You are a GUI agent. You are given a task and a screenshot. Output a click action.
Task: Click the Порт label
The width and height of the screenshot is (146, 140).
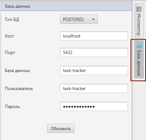(10, 53)
